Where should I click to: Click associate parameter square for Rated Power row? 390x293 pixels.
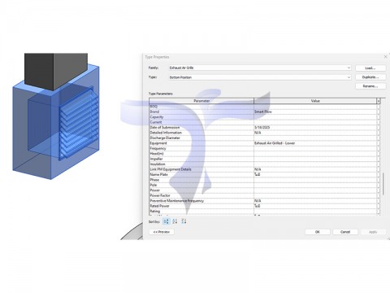click(x=379, y=206)
